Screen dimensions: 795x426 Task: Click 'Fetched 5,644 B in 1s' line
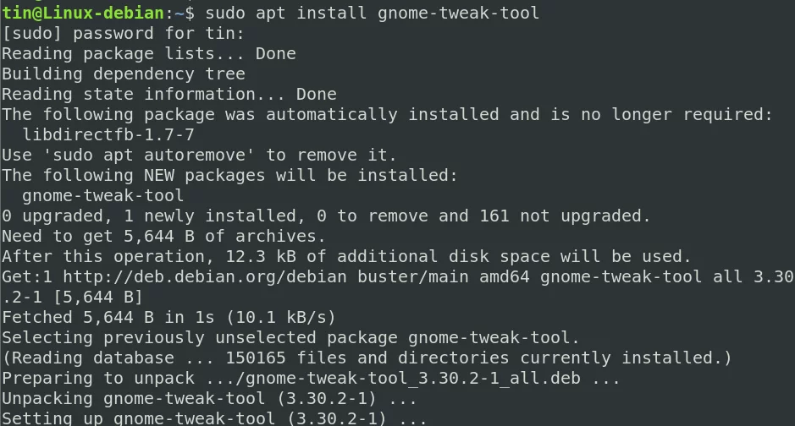point(168,317)
